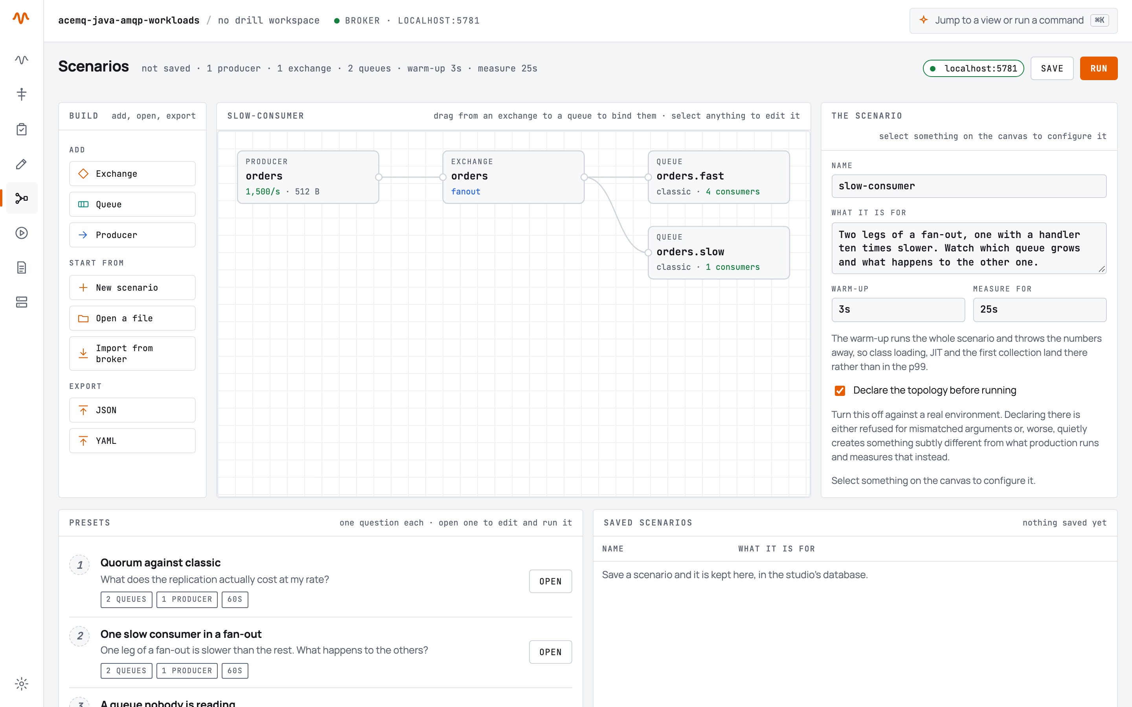Add an Exchange to the canvas
This screenshot has width=1132, height=707.
[132, 174]
